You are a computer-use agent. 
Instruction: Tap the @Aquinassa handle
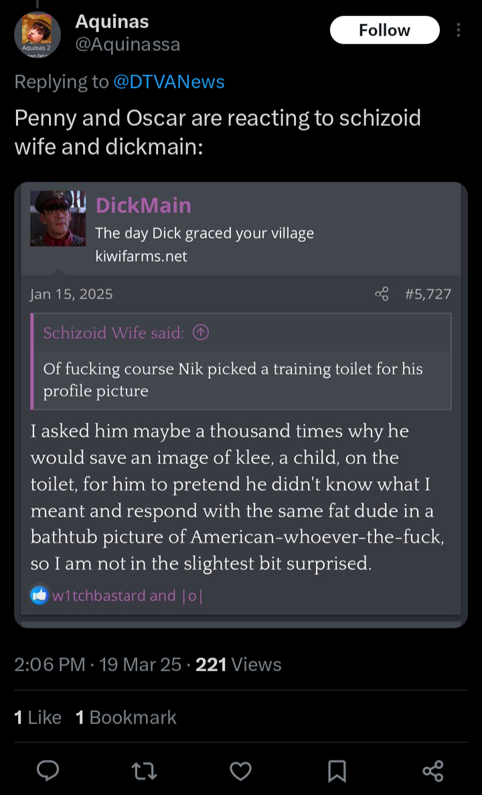pyautogui.click(x=127, y=45)
